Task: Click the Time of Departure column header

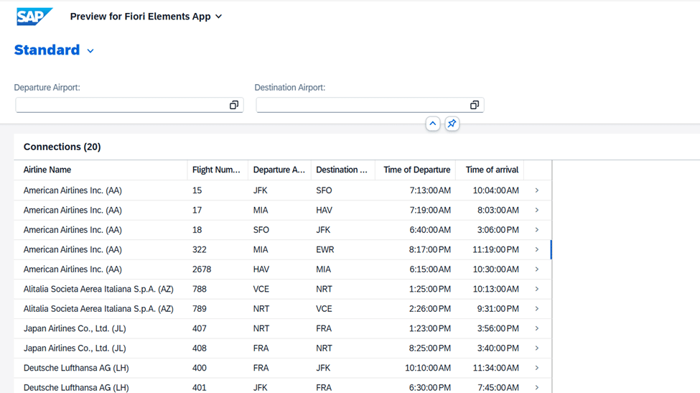Action: pyautogui.click(x=416, y=170)
